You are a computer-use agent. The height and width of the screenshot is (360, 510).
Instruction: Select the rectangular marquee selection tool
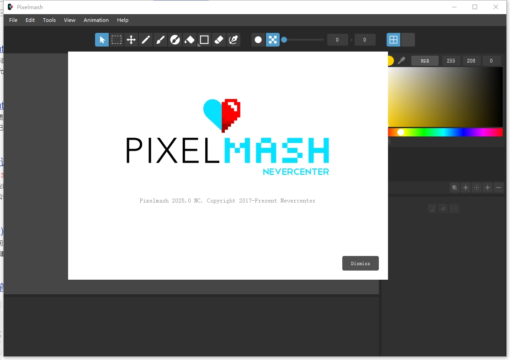(x=117, y=40)
